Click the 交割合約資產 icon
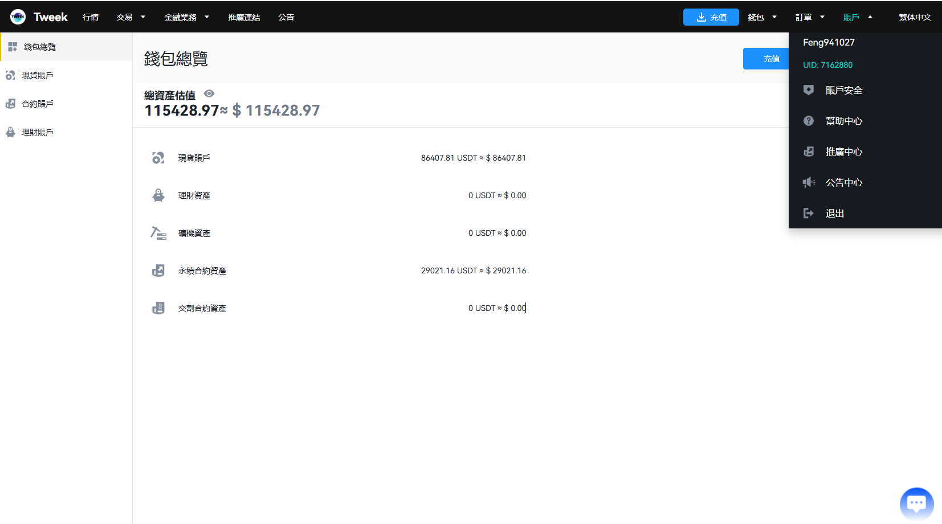 click(158, 308)
